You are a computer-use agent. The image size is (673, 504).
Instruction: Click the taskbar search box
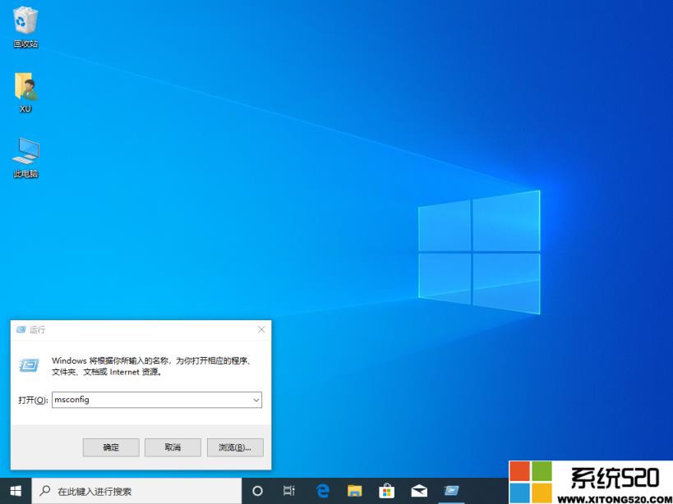tap(131, 489)
